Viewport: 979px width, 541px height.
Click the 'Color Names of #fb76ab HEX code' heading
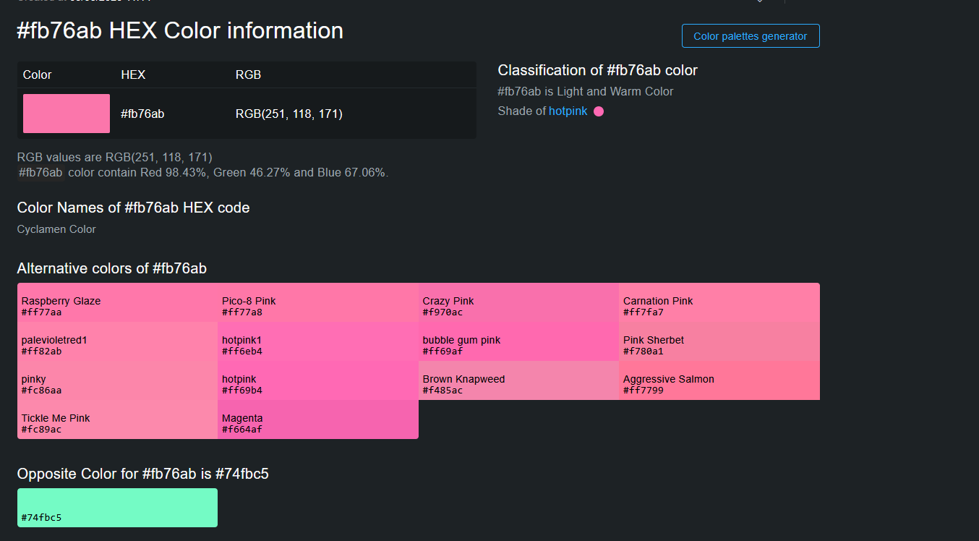[x=134, y=208]
